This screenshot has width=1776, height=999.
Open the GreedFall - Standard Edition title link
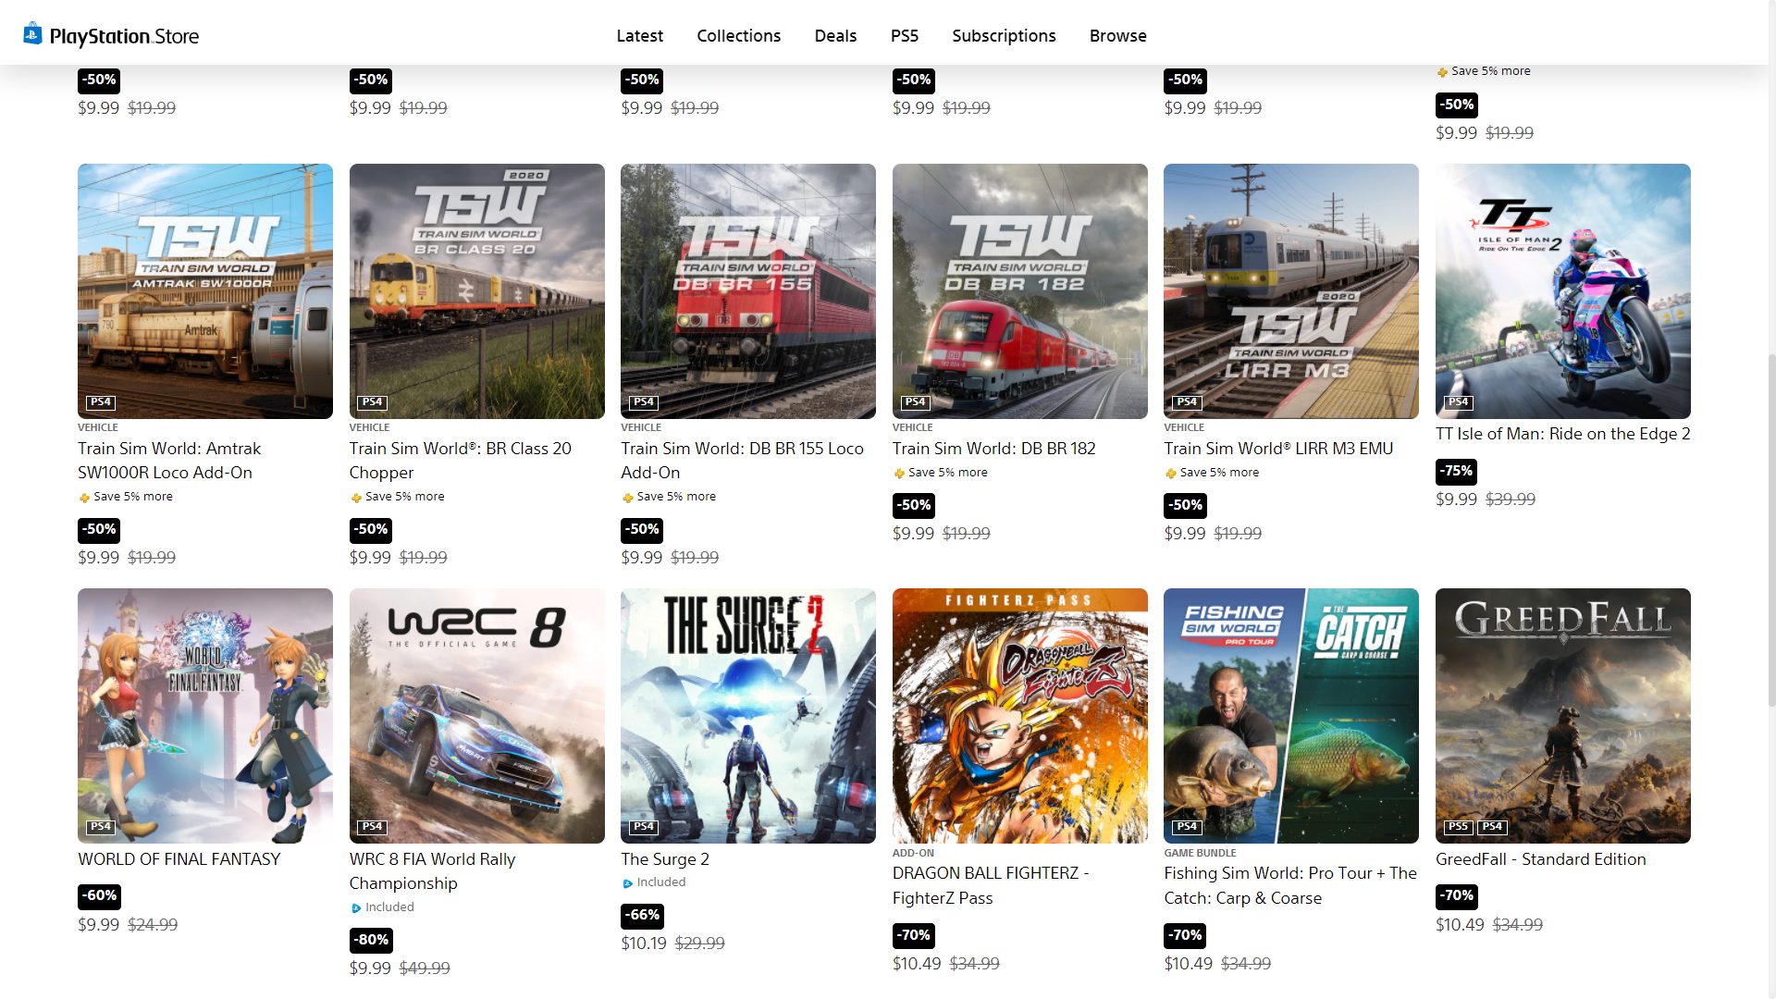click(x=1540, y=859)
